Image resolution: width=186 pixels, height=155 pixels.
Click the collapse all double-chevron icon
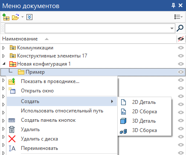[x=29, y=17]
